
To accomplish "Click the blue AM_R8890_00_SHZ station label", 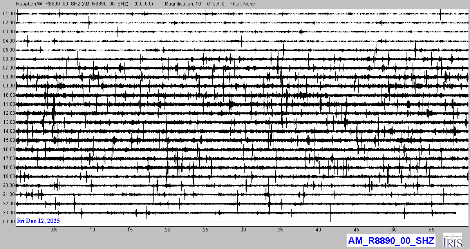I will click(391, 240).
